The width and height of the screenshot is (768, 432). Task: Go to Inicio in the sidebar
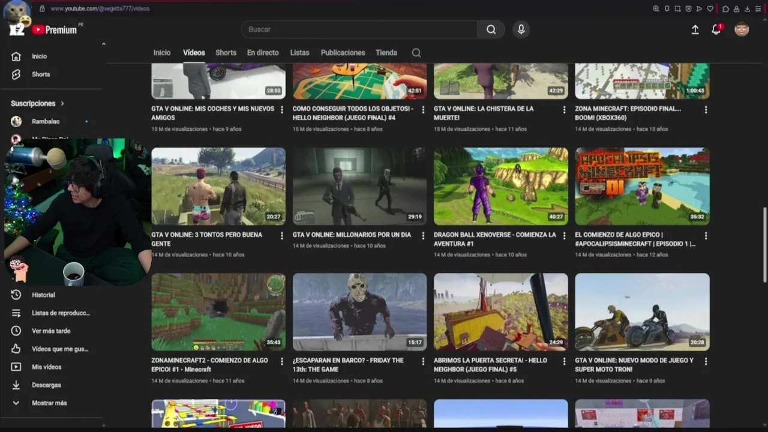pyautogui.click(x=39, y=56)
